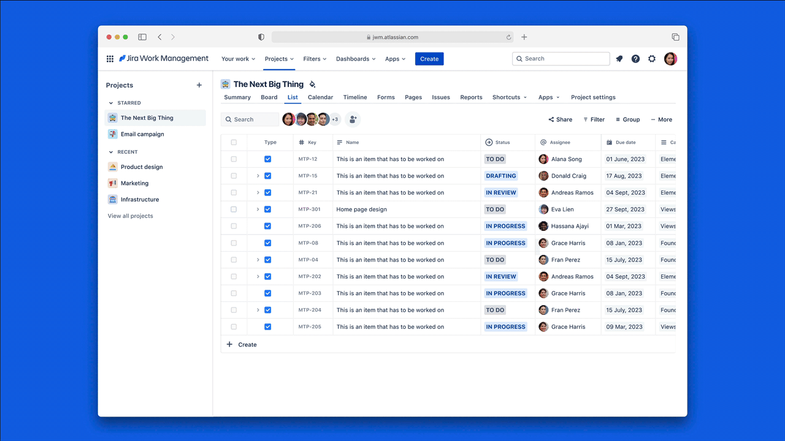Collapse the STARRED section
Viewport: 785px width, 441px height.
pos(111,103)
